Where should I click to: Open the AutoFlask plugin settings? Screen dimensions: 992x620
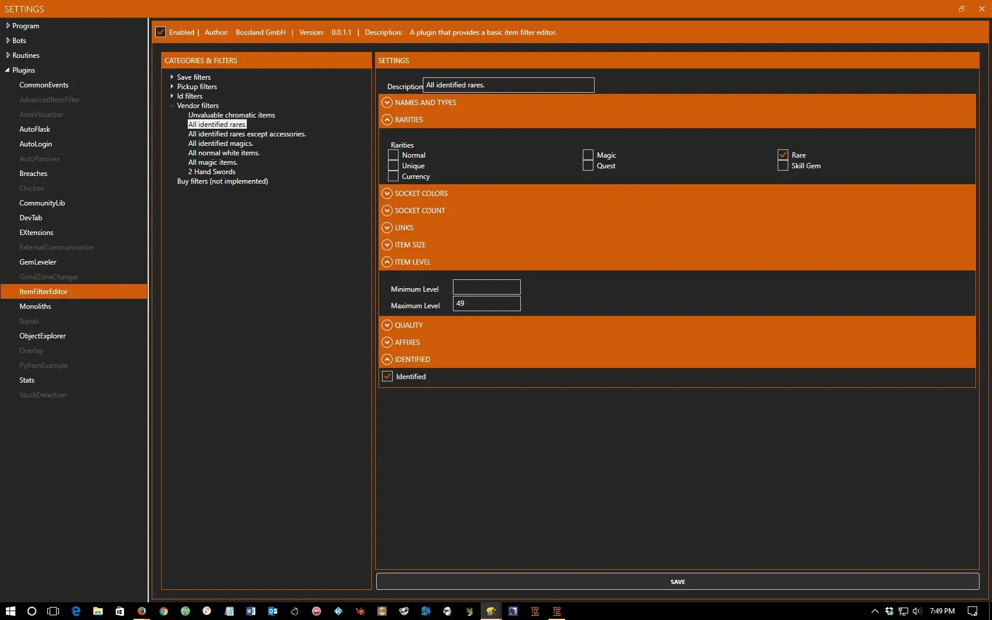pyautogui.click(x=35, y=129)
